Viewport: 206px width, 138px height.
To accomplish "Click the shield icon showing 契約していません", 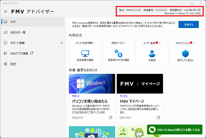I will point(185,53).
